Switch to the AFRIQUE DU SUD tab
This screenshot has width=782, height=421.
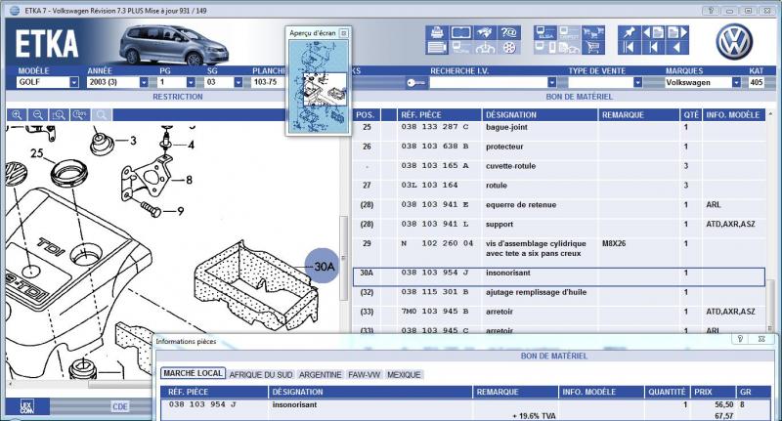[261, 375]
